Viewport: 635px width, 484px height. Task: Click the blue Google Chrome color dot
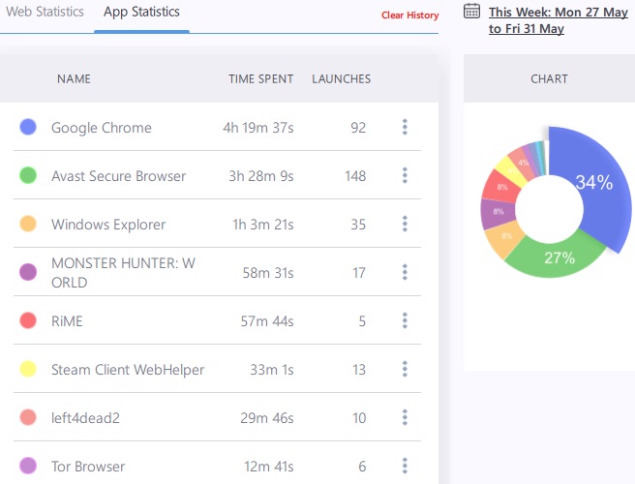[28, 127]
